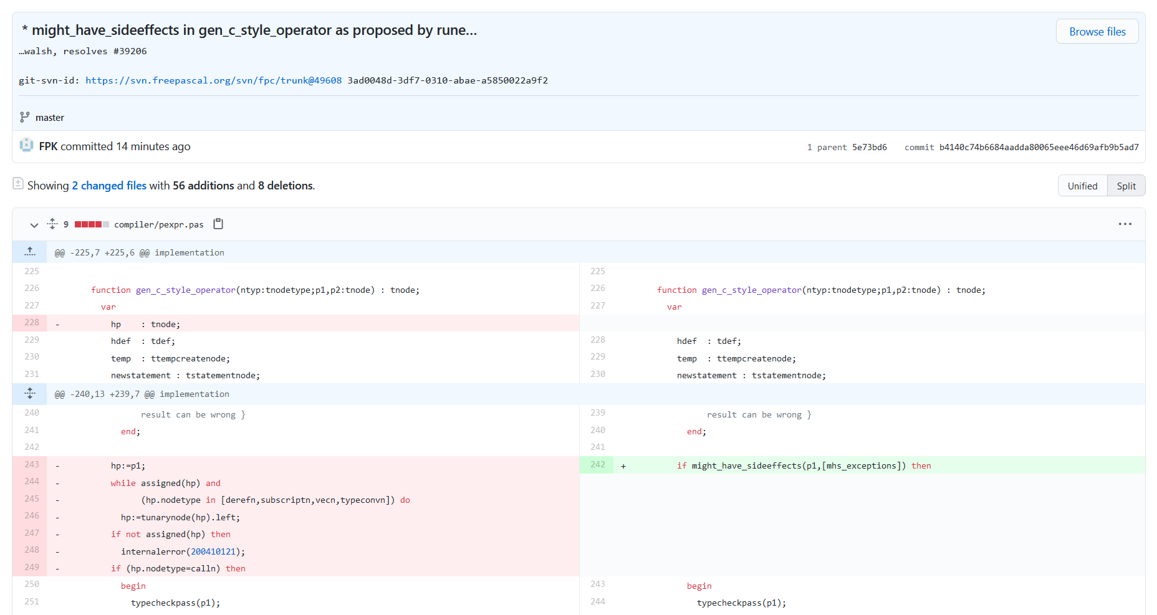
Task: Open the three-dots file options menu
Action: click(1125, 224)
